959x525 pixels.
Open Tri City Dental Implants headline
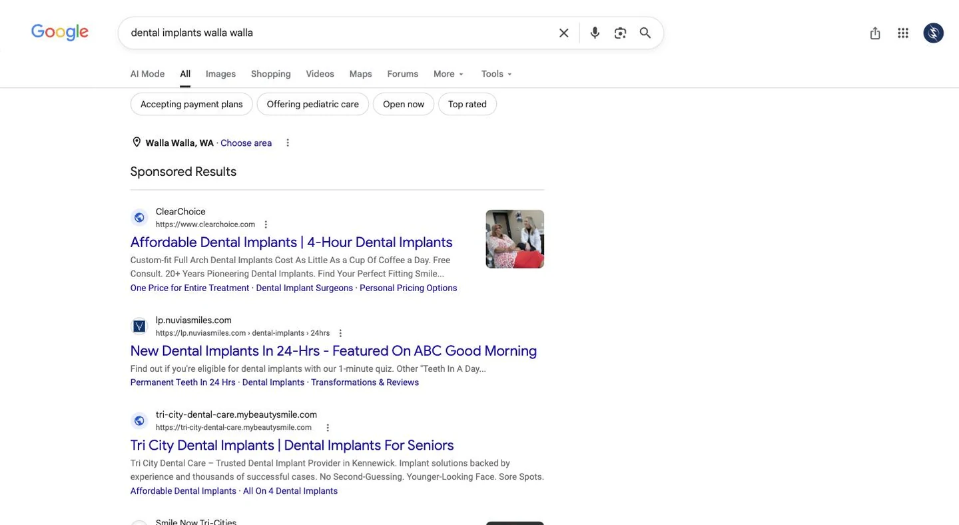tap(292, 446)
